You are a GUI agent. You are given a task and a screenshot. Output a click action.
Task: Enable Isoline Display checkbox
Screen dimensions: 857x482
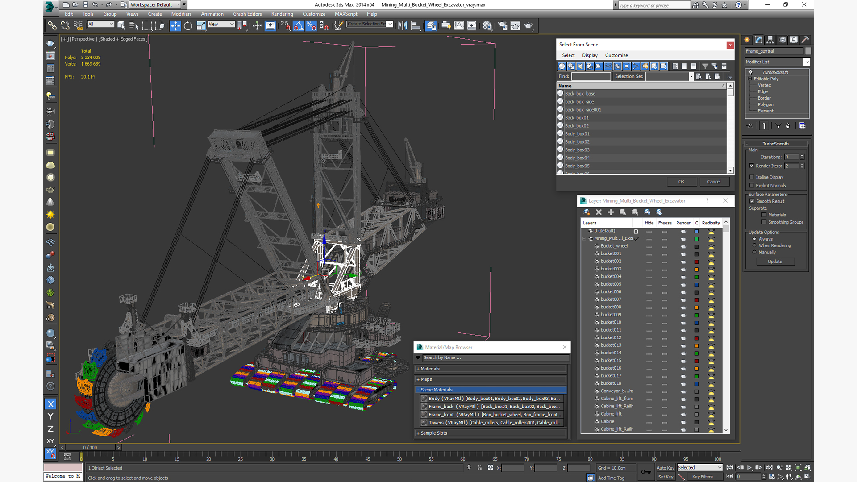point(752,177)
